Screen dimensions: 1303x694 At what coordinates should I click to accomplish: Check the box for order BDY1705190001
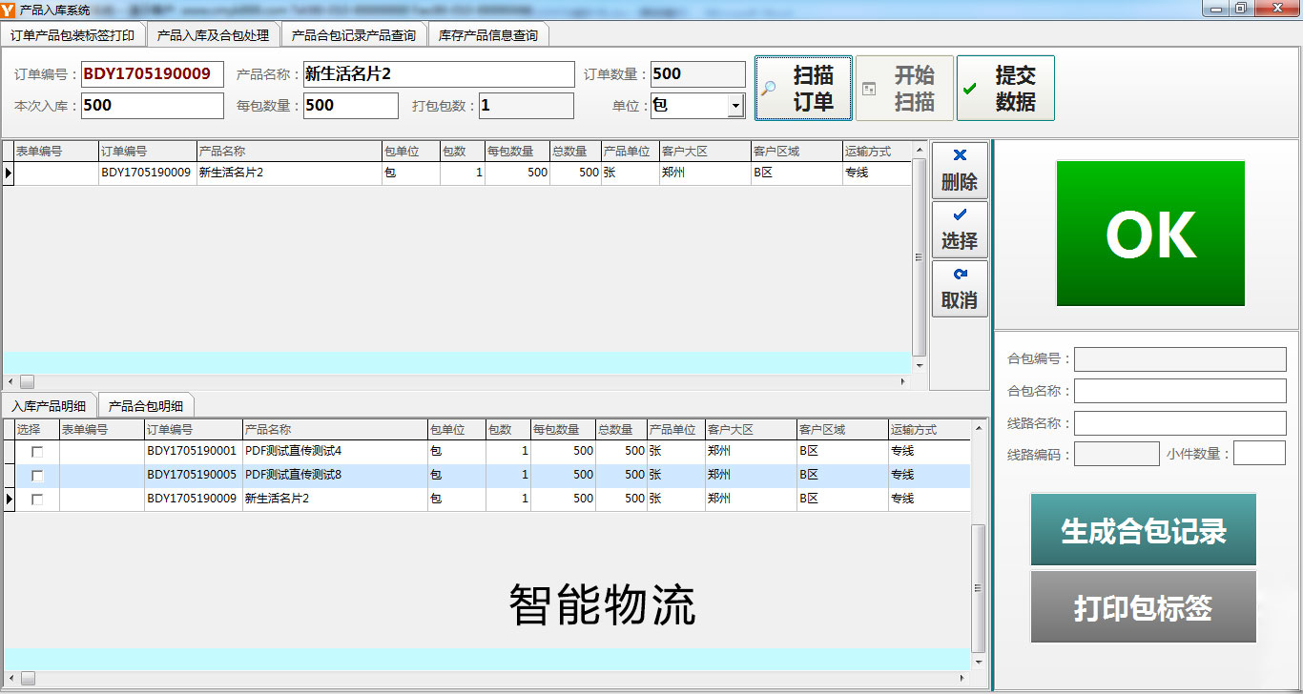(37, 452)
